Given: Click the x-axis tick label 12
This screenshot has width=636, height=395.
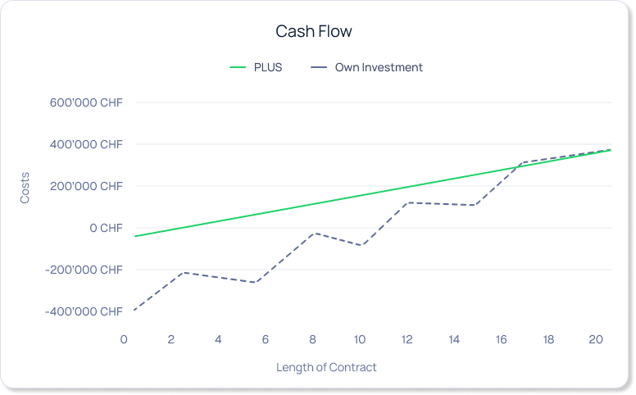Looking at the screenshot, I should pos(407,339).
